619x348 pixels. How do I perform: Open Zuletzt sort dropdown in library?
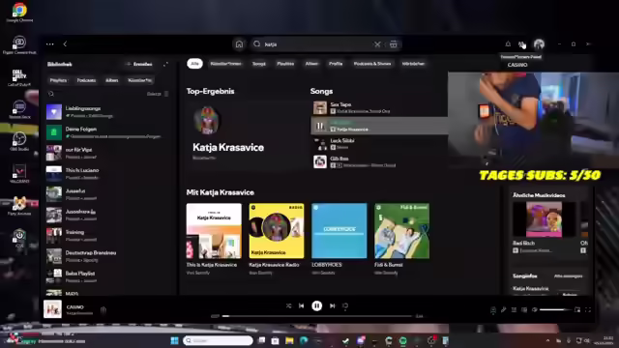(157, 94)
